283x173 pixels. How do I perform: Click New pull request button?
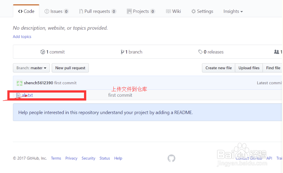(70, 68)
